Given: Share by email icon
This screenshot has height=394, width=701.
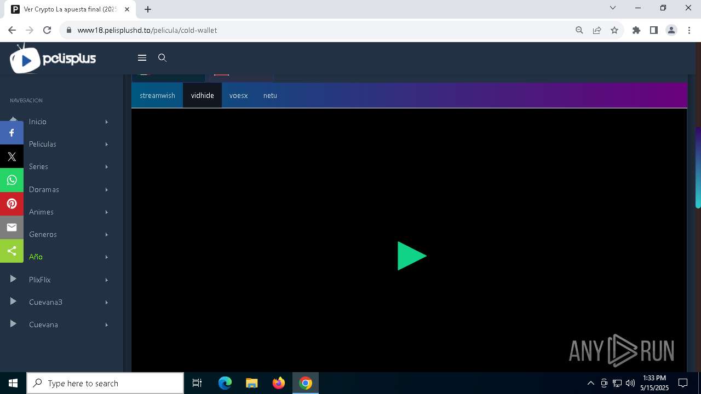Looking at the screenshot, I should (12, 227).
